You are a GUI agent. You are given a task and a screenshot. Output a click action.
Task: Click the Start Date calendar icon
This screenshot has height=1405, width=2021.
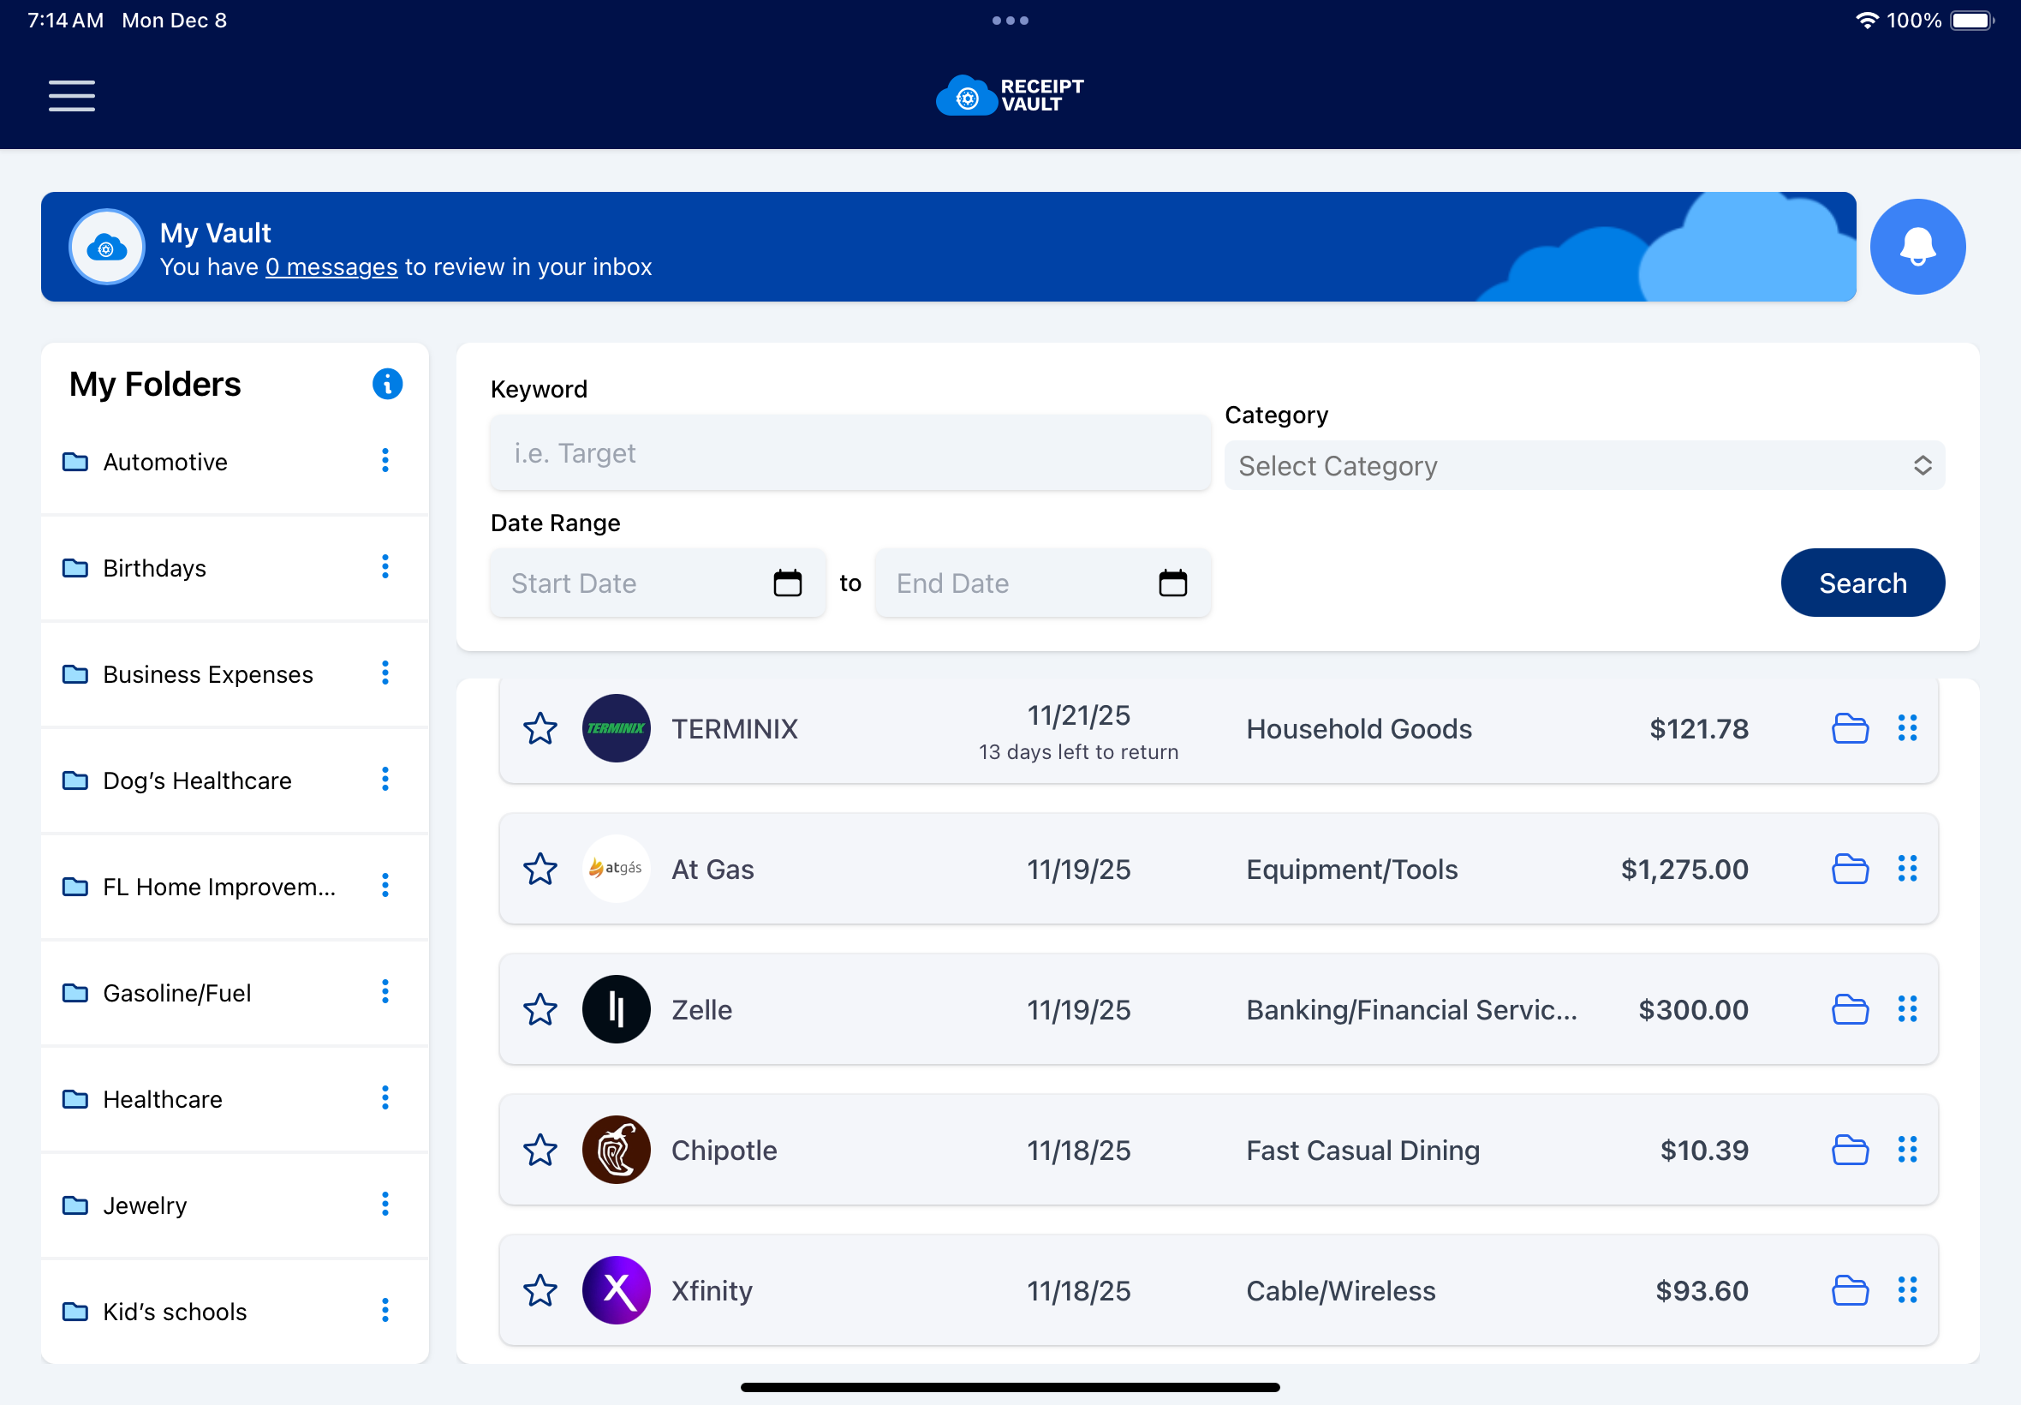click(787, 583)
